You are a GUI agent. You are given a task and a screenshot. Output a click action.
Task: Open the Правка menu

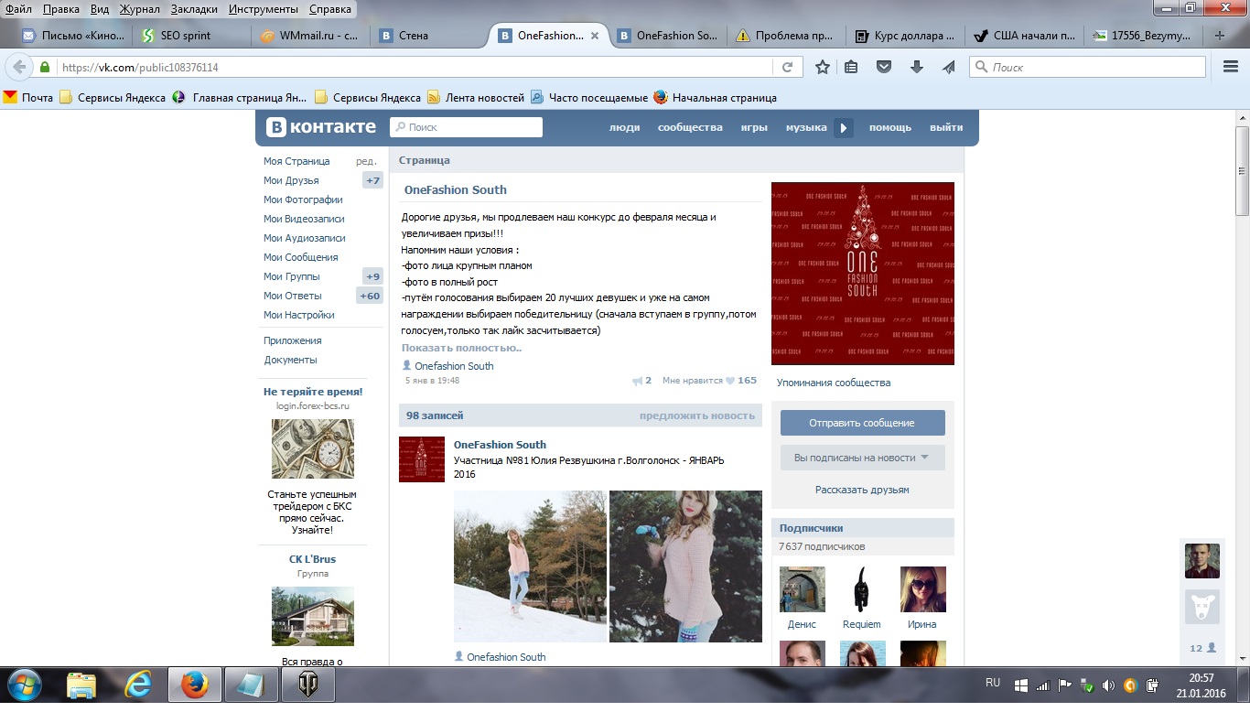(x=60, y=9)
